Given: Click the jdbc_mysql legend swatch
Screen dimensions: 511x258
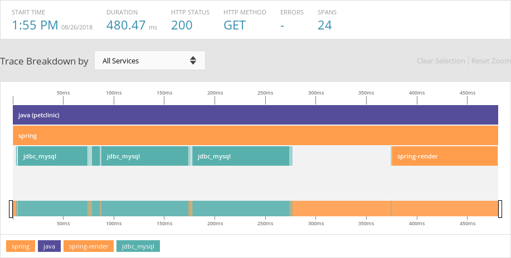Looking at the screenshot, I should click(x=138, y=246).
